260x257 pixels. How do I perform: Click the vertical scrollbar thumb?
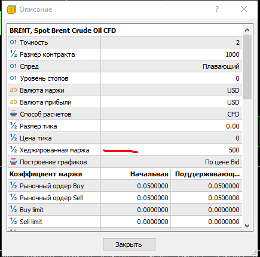(247, 67)
